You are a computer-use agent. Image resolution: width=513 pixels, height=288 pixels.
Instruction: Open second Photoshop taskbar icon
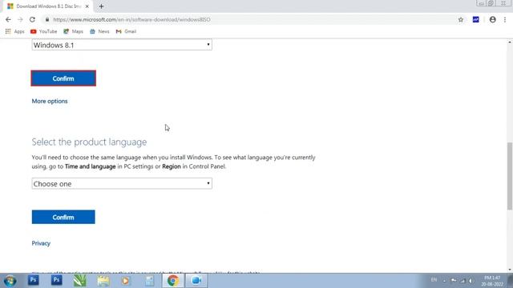(56, 281)
